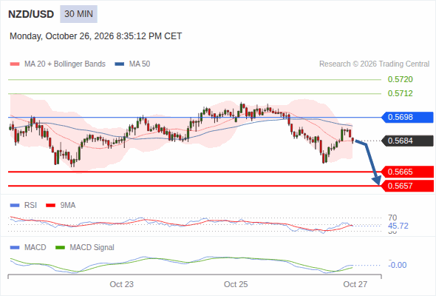The image size is (436, 296).
Task: Click the Research © 2026 Trading Central credit
Action: point(374,64)
